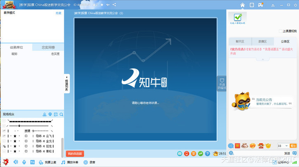Viewport: 299px width, 167px height.
Task: Click the orange my watchlist button
Action: point(75,154)
